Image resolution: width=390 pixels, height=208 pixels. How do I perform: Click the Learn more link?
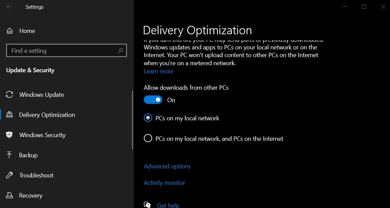click(x=158, y=71)
